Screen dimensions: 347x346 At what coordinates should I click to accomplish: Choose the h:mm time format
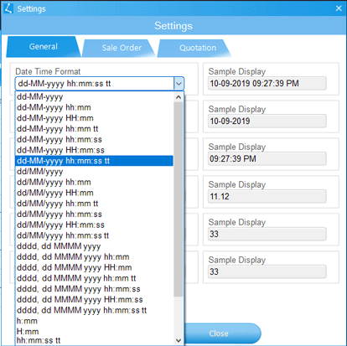(x=94, y=321)
